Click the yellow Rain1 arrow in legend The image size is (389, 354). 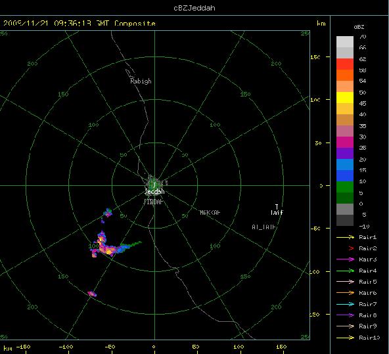tap(345, 237)
